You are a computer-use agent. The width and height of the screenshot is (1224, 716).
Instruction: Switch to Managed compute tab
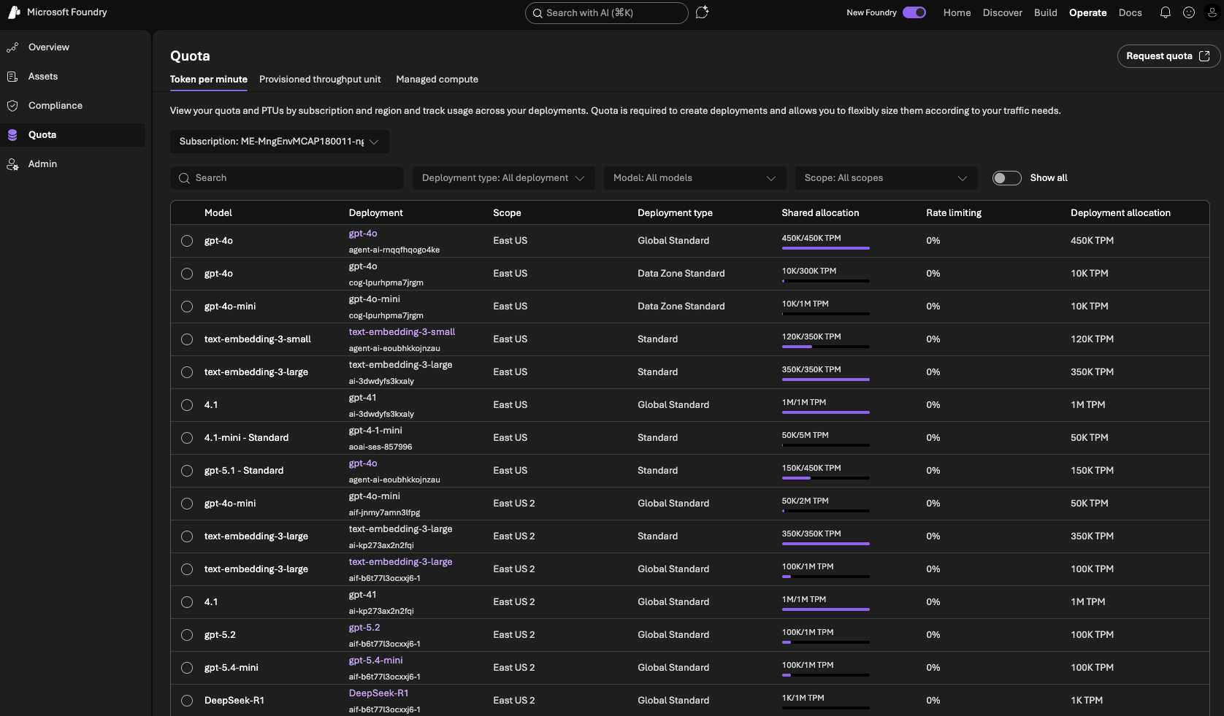tap(437, 80)
